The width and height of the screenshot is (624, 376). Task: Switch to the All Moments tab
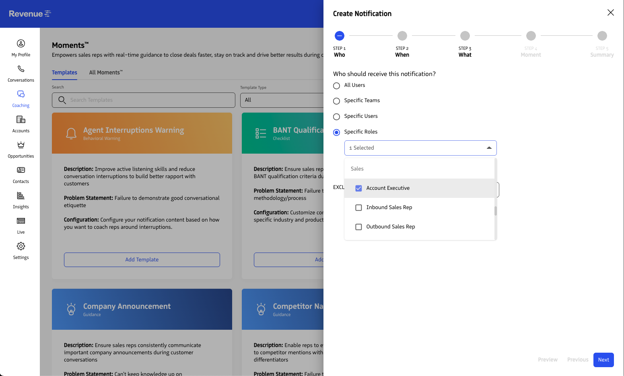click(x=106, y=72)
